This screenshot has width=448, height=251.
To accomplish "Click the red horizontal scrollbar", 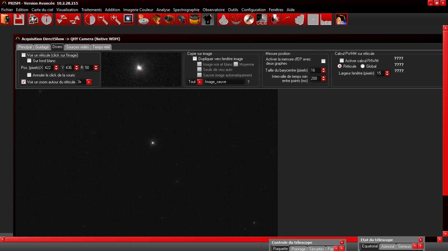I will [164, 240].
